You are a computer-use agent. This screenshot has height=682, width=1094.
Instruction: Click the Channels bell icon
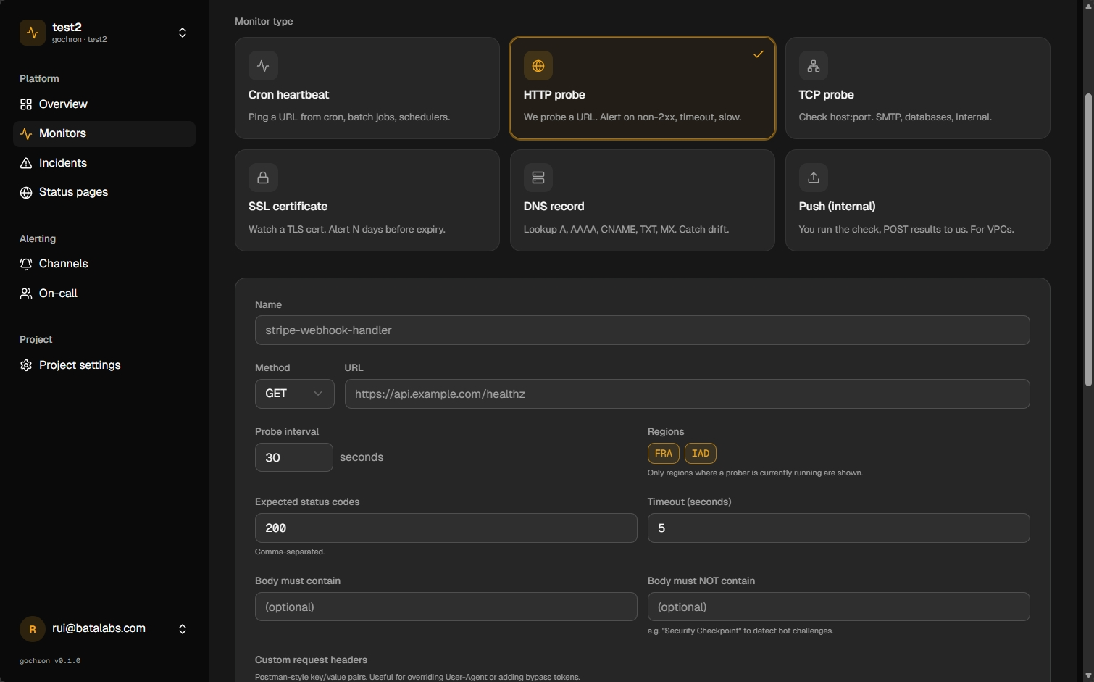click(26, 264)
